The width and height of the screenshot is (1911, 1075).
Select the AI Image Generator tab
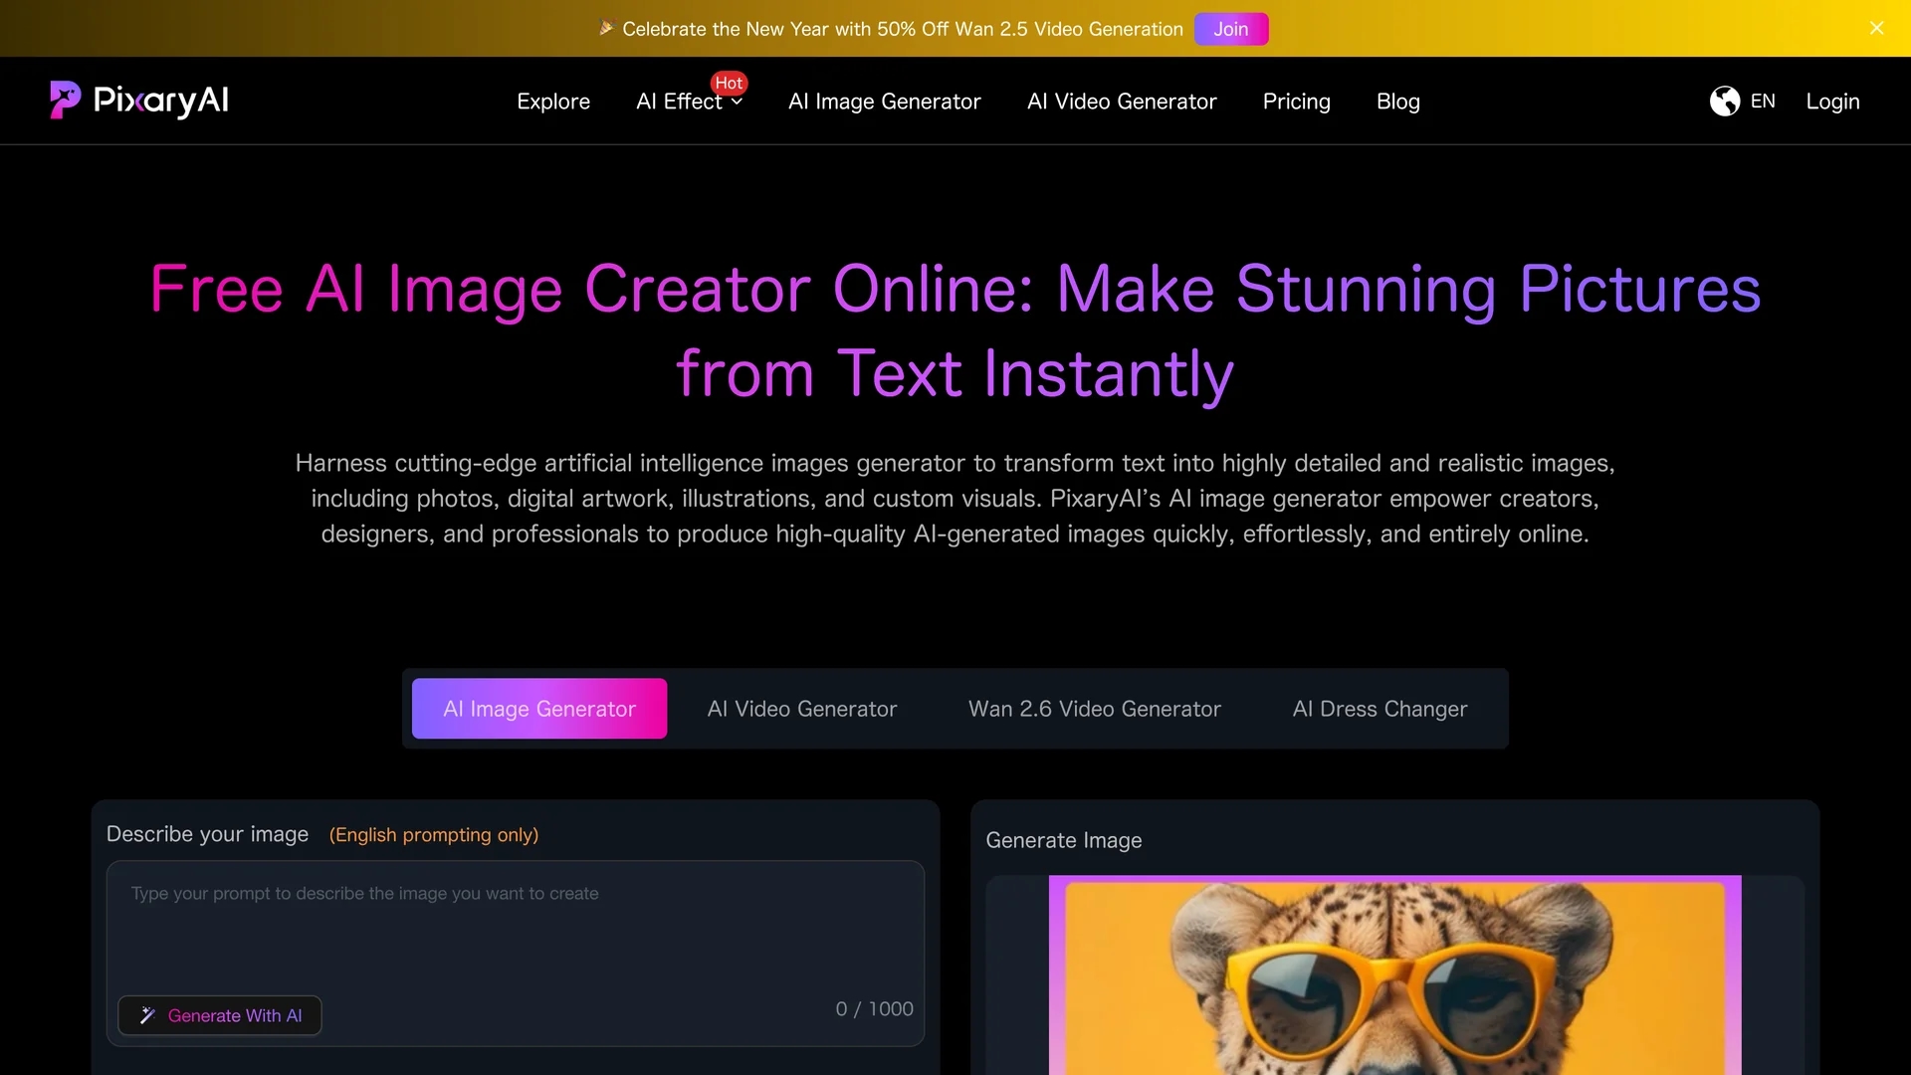pos(539,709)
